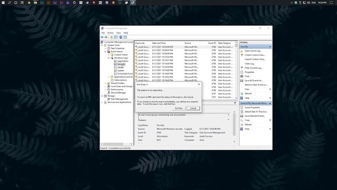The height and width of the screenshot is (190, 337).
Task: Close the End Snap-in dialog
Action: pyautogui.click(x=199, y=84)
